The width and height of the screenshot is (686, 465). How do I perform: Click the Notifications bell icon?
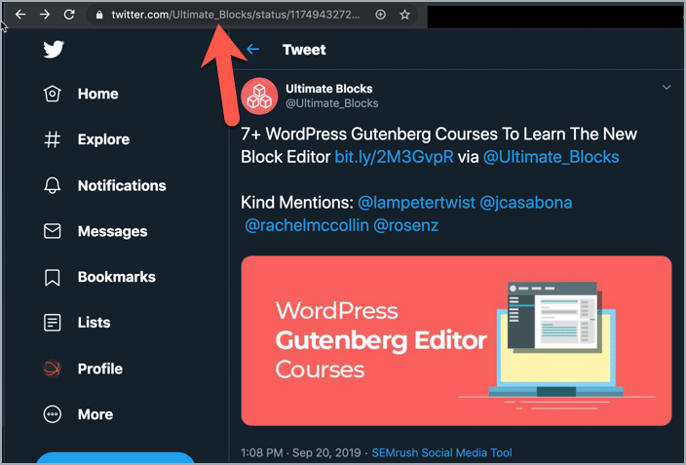(x=53, y=185)
